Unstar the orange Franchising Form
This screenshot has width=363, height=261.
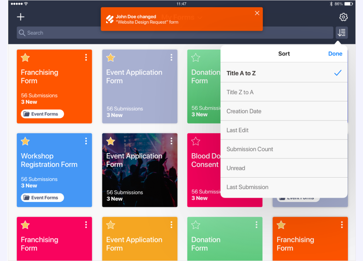point(25,58)
